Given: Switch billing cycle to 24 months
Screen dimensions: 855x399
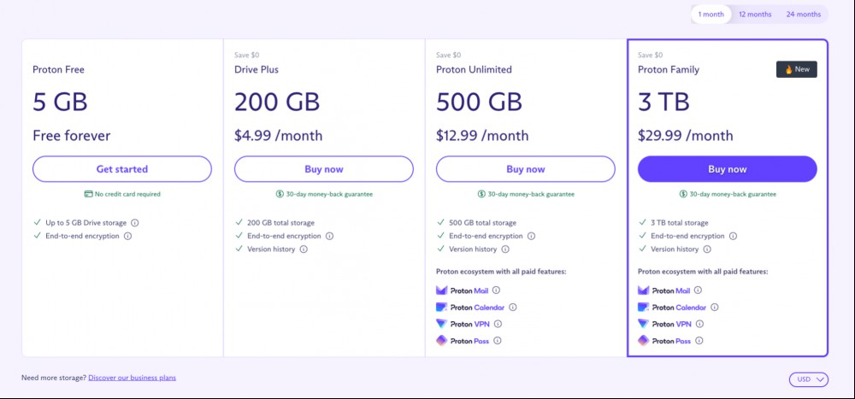Looking at the screenshot, I should click(803, 15).
